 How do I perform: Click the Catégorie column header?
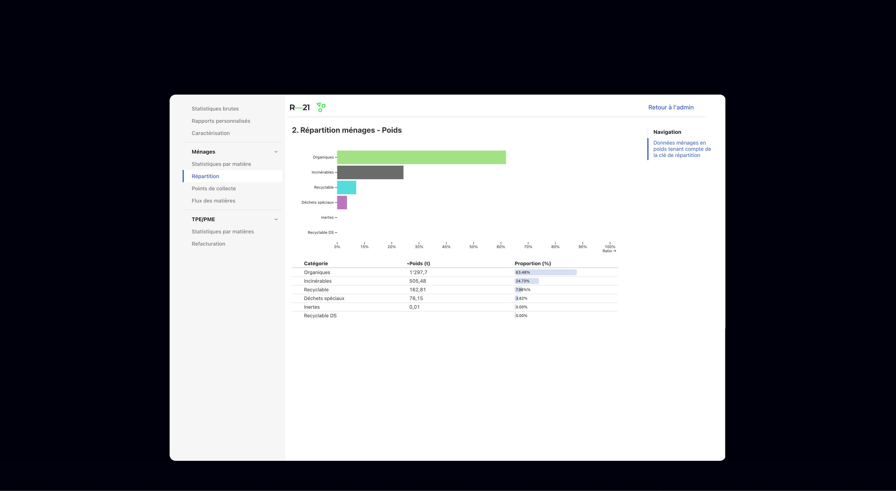click(315, 263)
